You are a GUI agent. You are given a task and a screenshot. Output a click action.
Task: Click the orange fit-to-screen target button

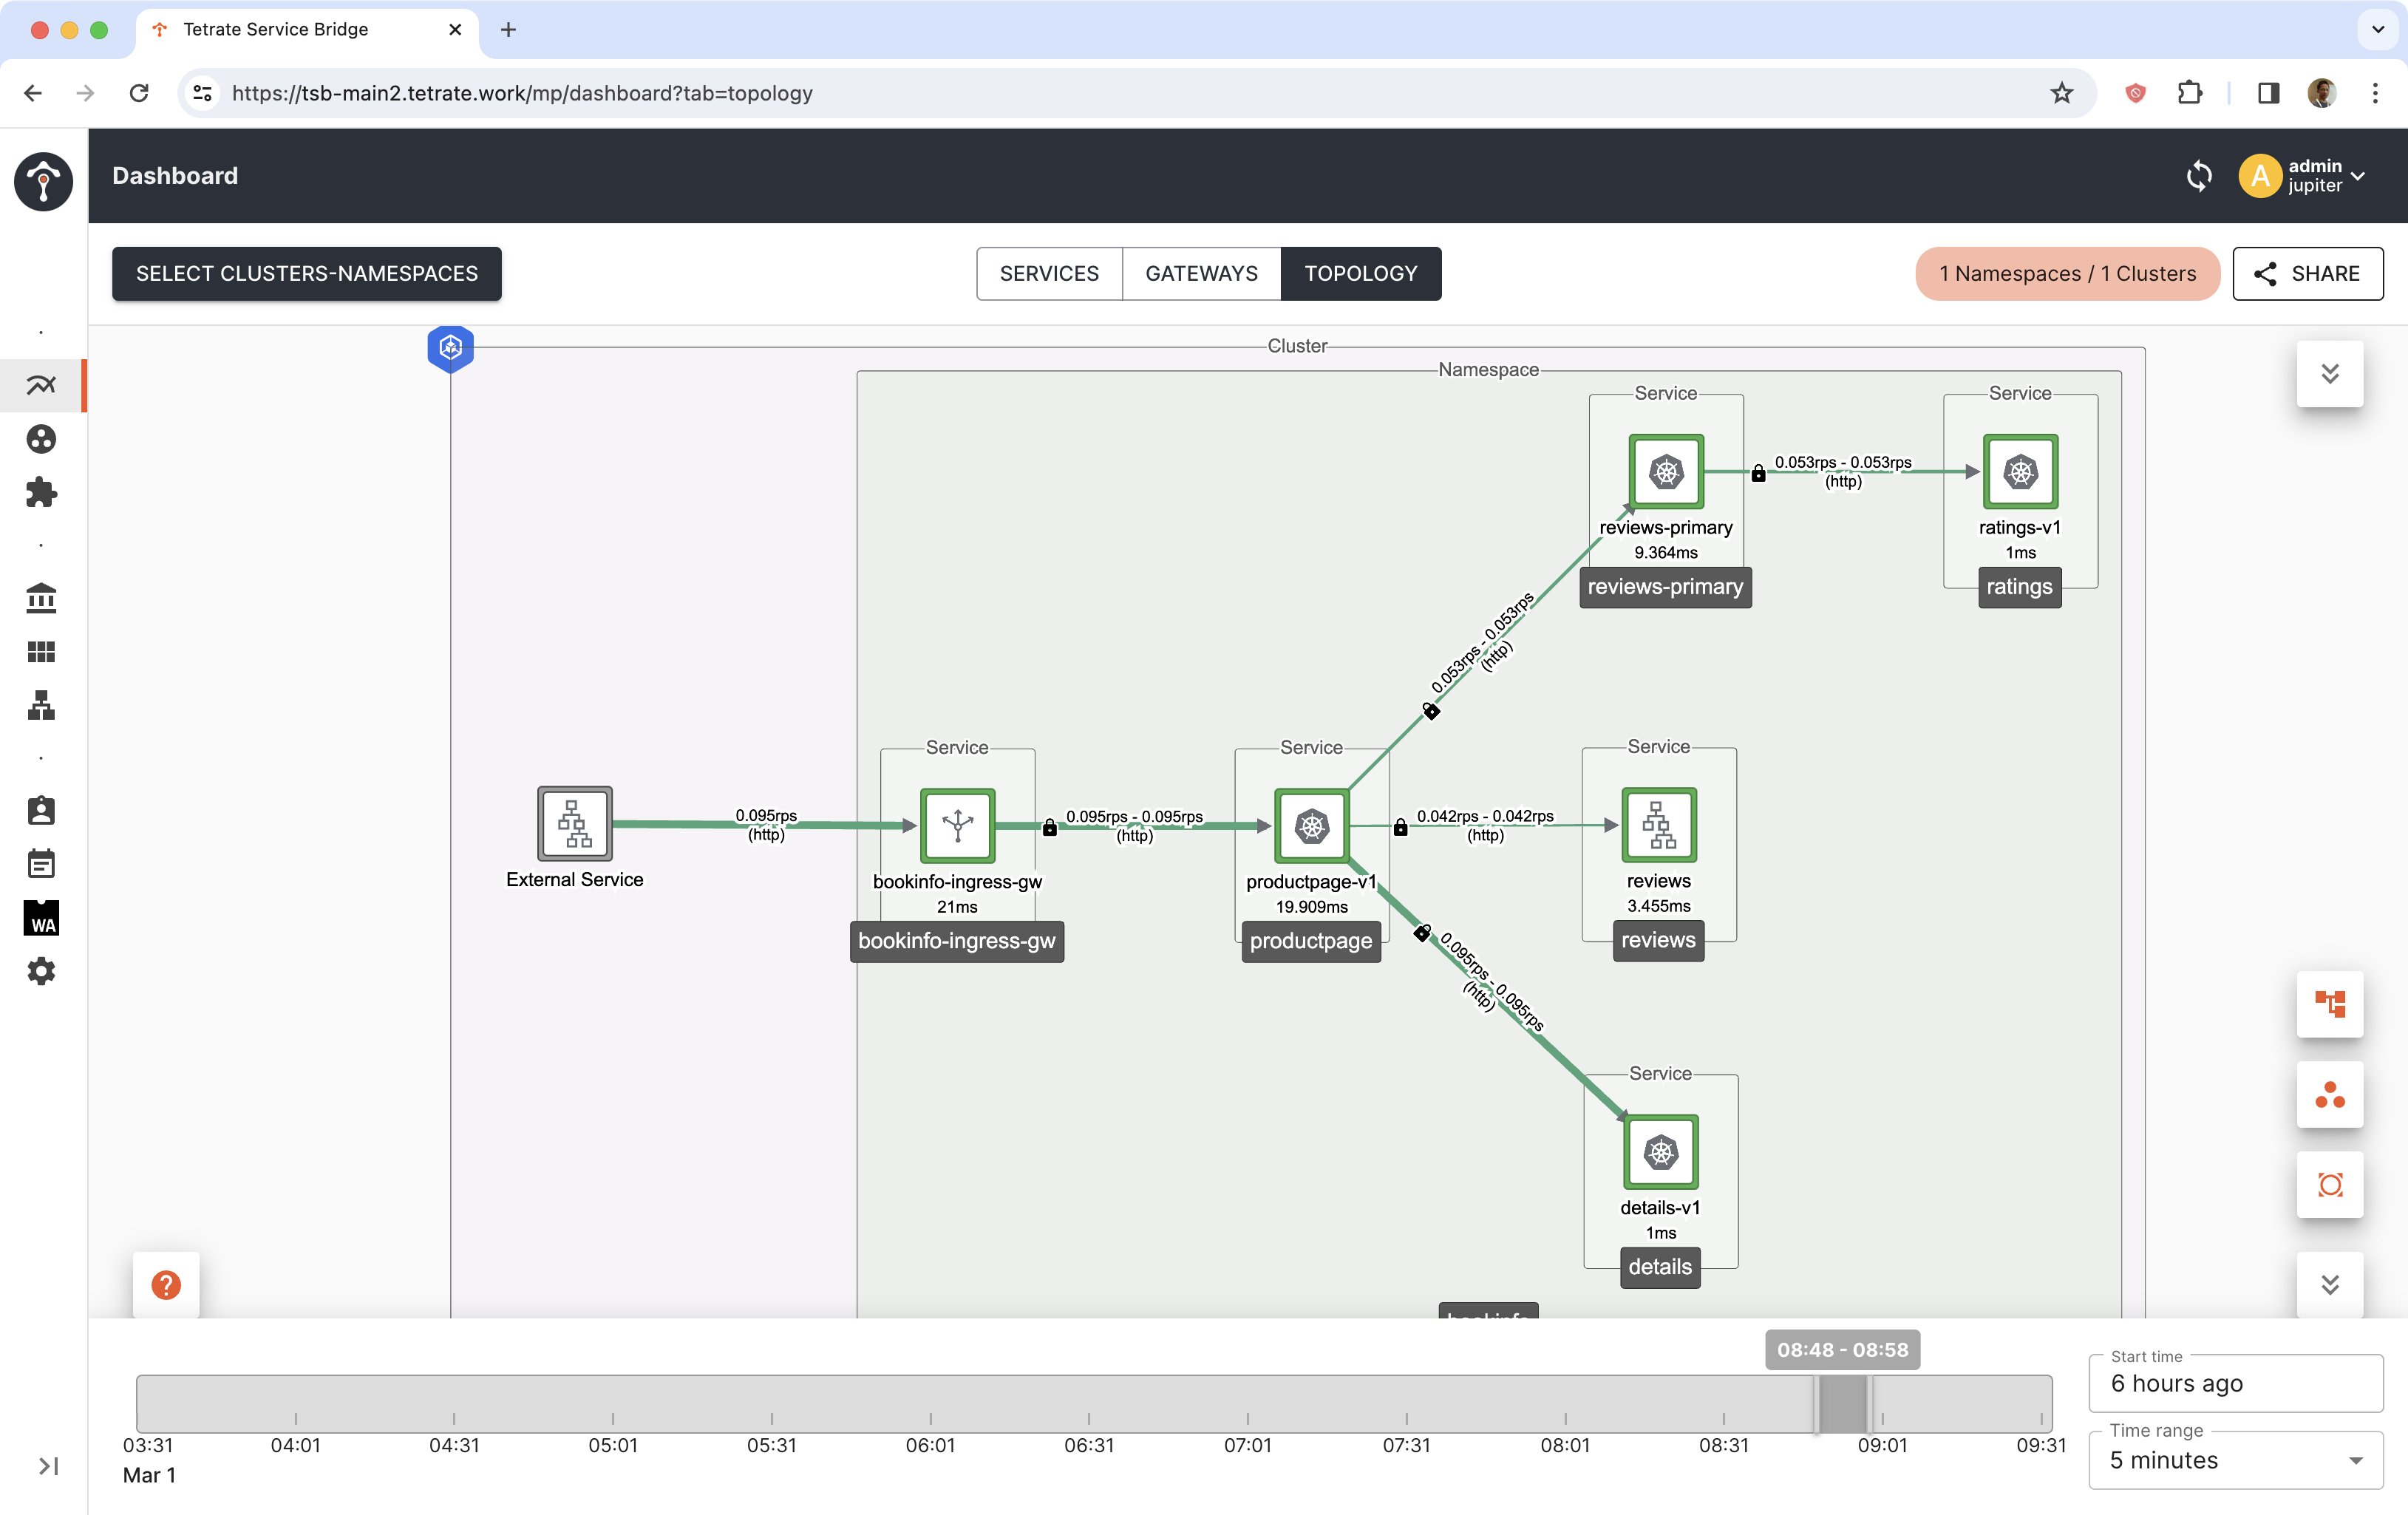pyautogui.click(x=2330, y=1185)
